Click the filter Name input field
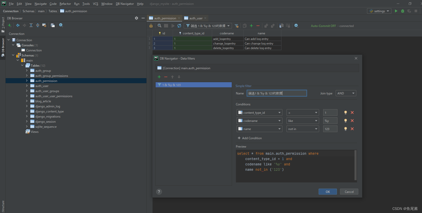This screenshot has height=213, width=422. (277, 93)
